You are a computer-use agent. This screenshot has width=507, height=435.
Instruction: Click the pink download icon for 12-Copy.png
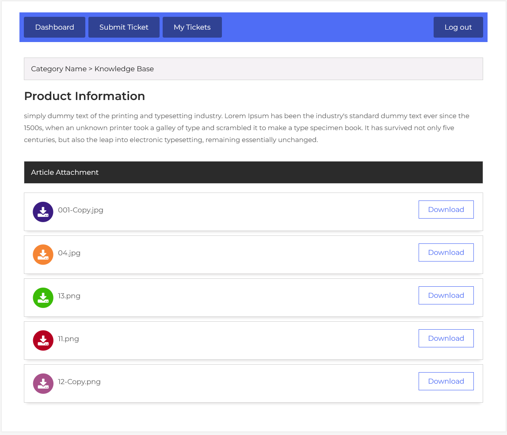[x=43, y=384]
